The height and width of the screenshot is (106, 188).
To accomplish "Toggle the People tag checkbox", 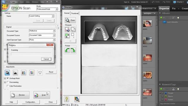I will (x=162, y=93).
